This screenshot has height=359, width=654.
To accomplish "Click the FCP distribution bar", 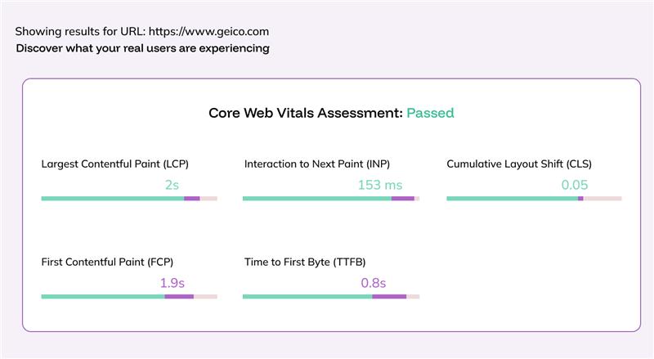I will [128, 296].
